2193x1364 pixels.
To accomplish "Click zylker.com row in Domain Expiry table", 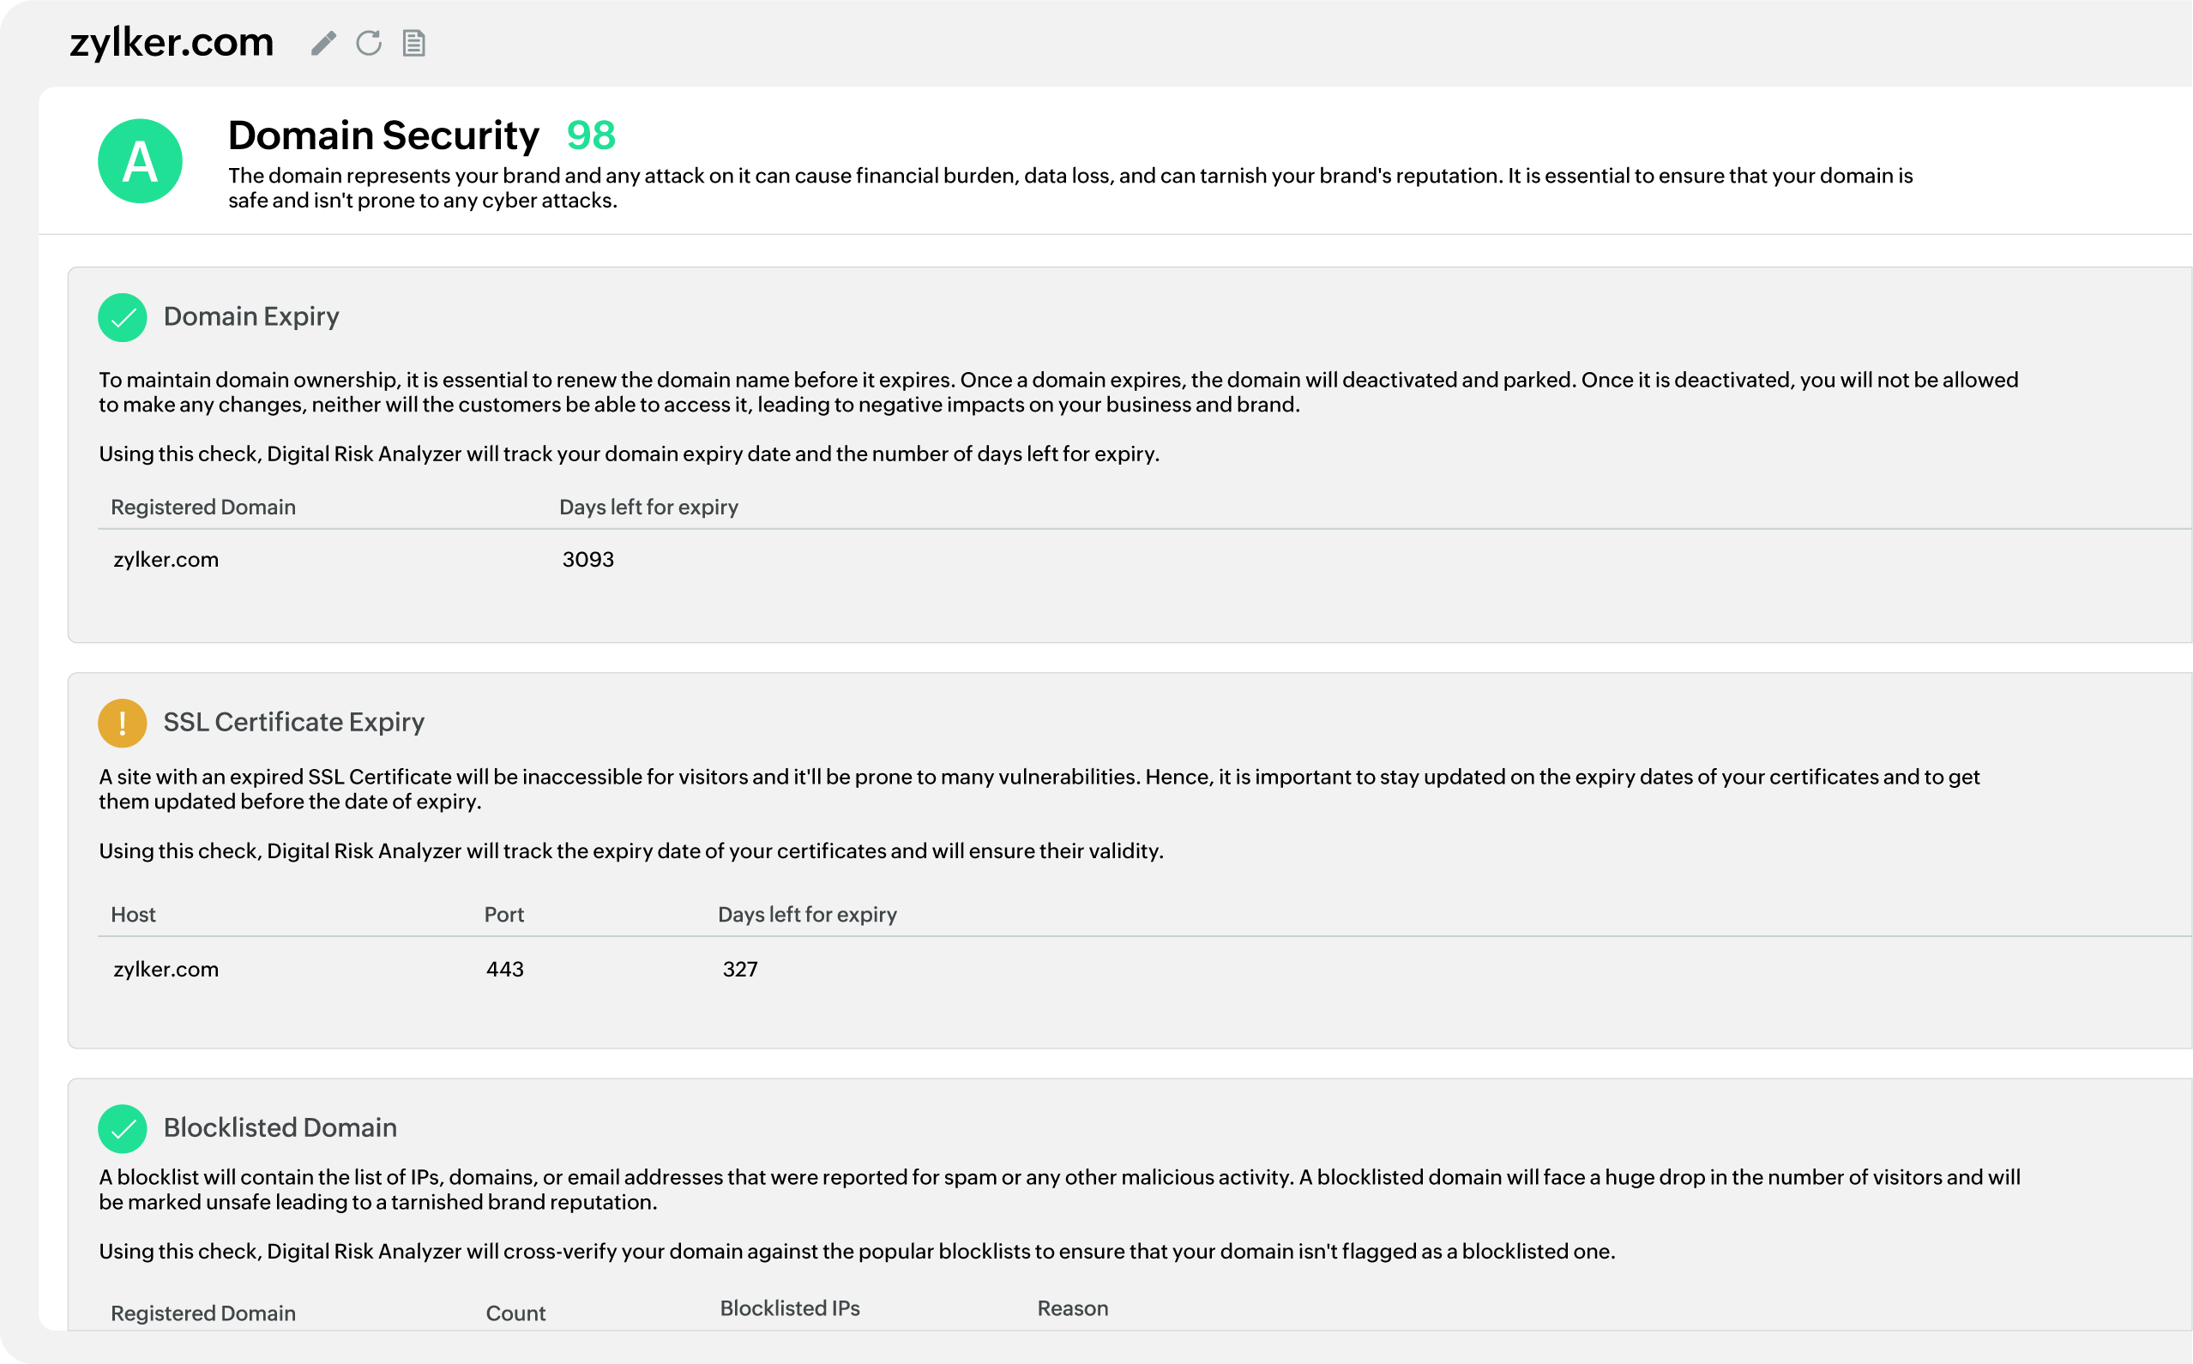I will [166, 559].
